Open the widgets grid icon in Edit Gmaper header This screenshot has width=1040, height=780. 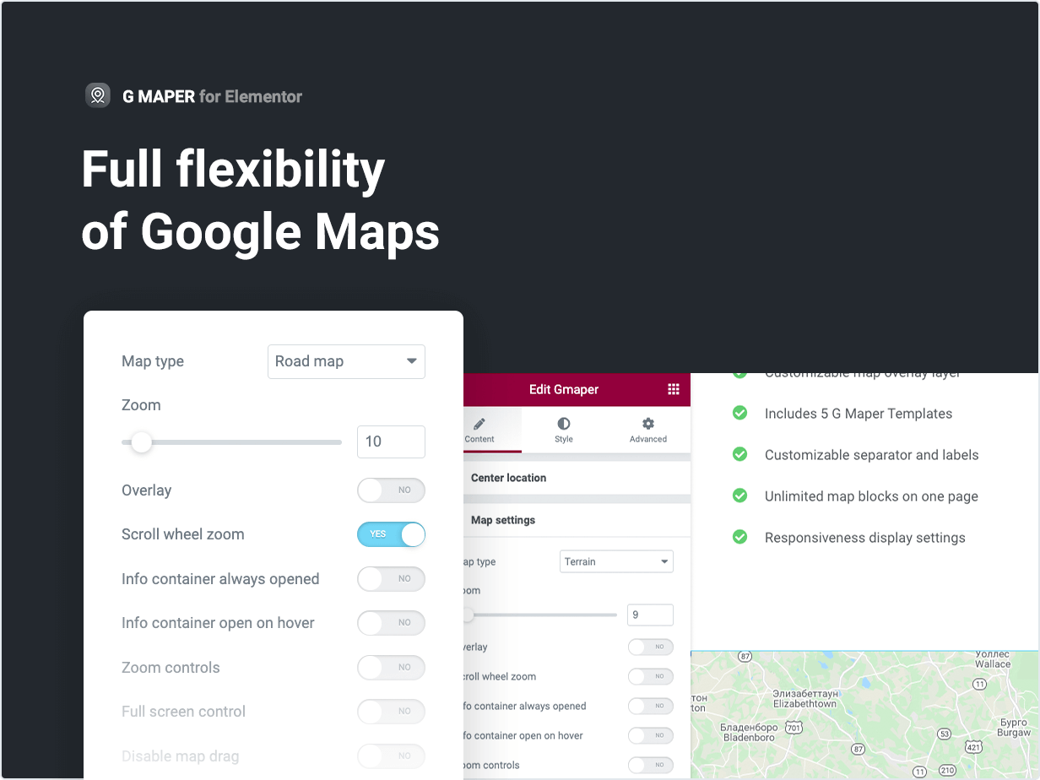673,389
